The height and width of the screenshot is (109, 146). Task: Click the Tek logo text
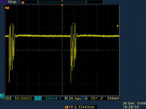point(4,2)
